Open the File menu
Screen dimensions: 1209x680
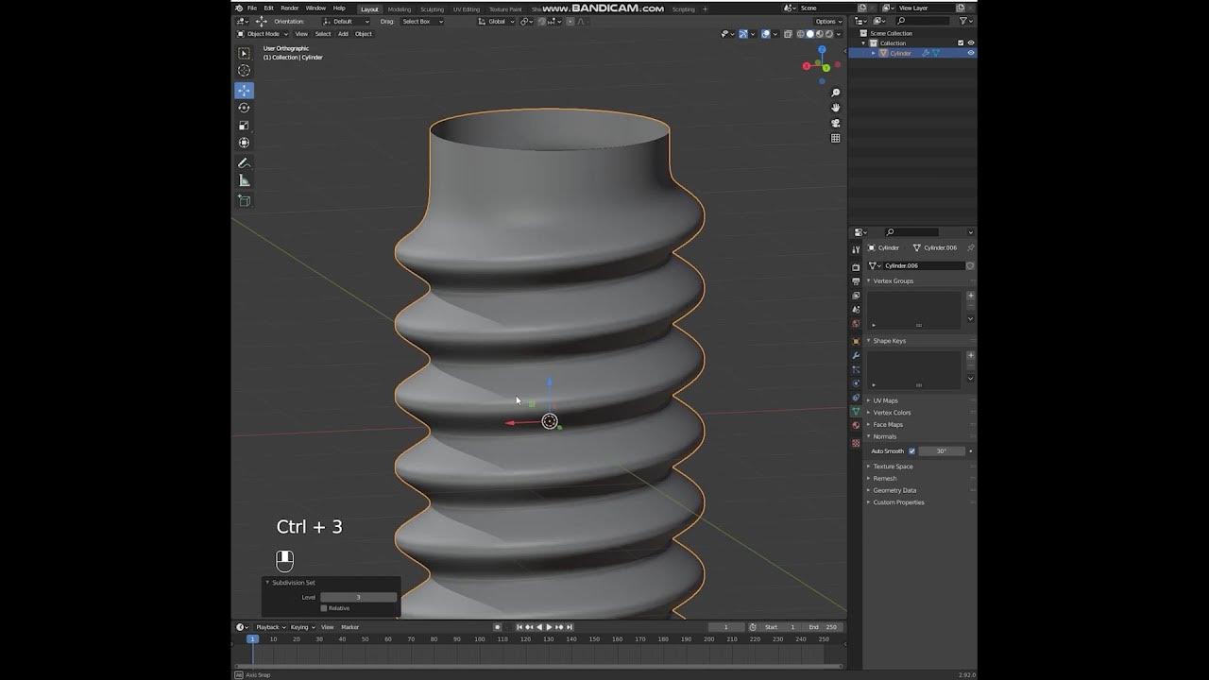click(x=252, y=8)
